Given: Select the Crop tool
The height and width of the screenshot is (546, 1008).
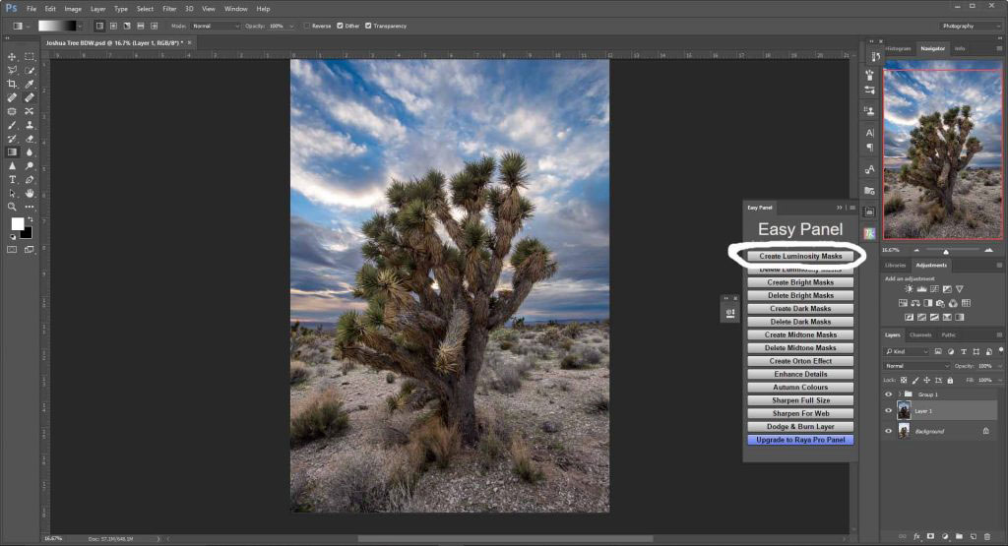Looking at the screenshot, I should pos(12,85).
